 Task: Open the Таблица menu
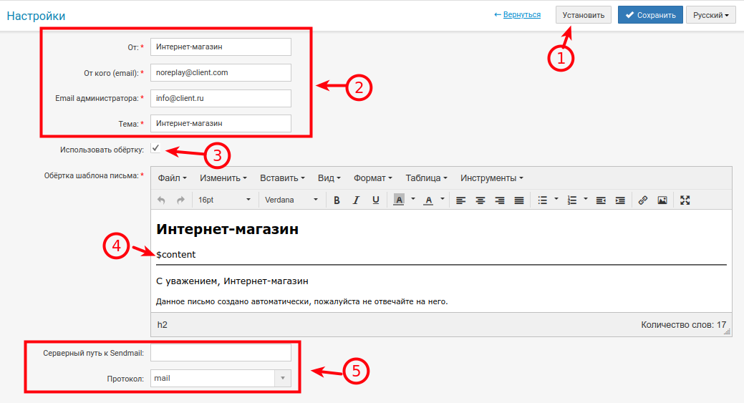tap(426, 178)
